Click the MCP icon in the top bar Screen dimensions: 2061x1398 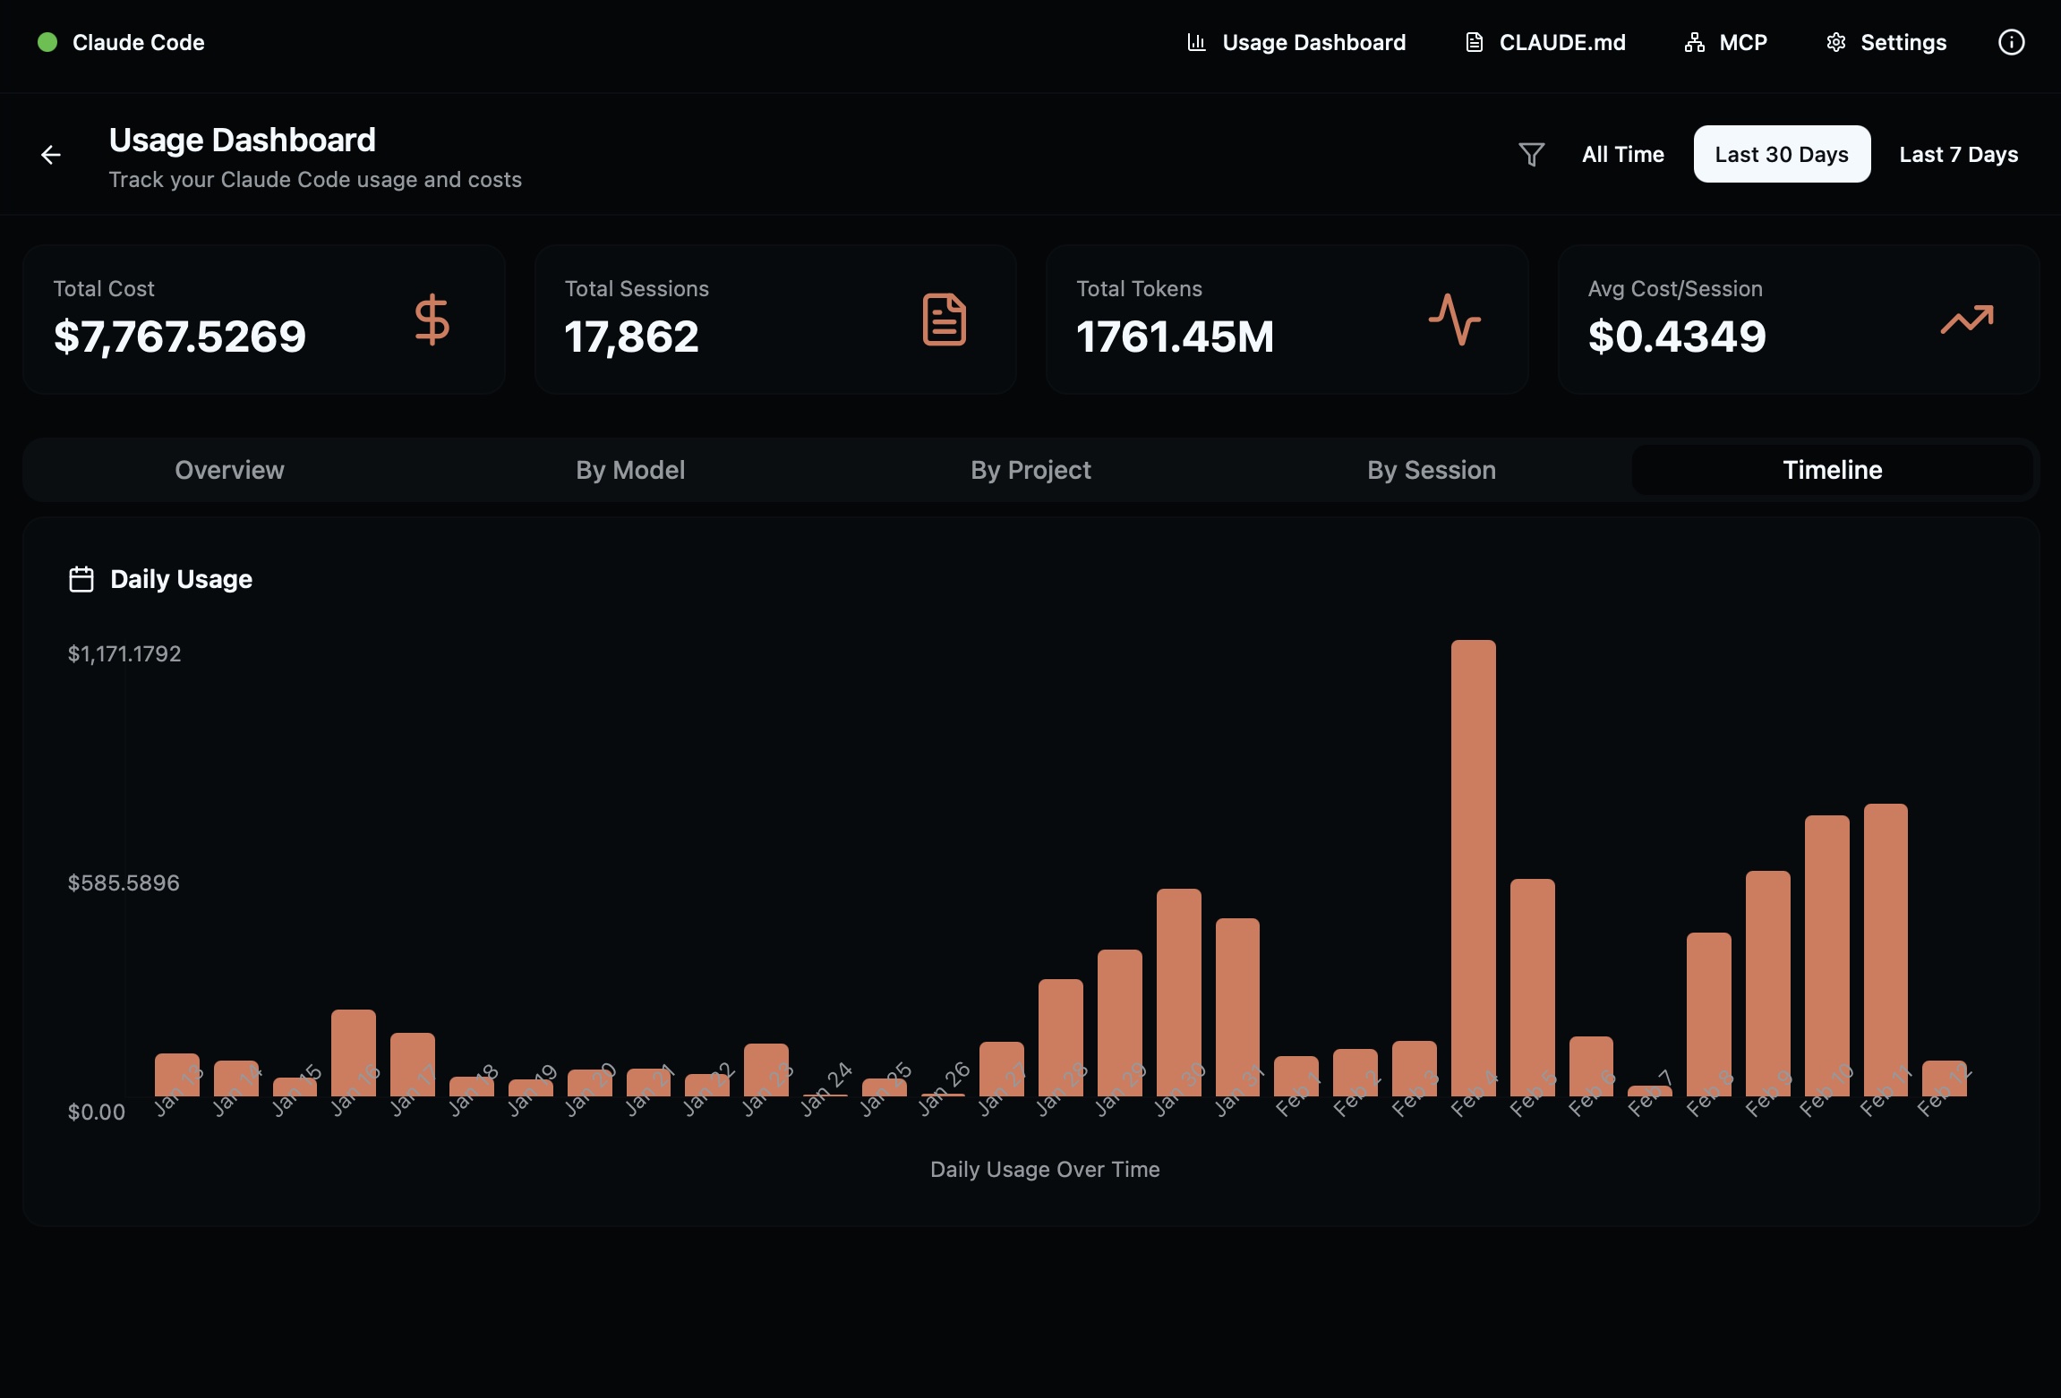point(1695,42)
